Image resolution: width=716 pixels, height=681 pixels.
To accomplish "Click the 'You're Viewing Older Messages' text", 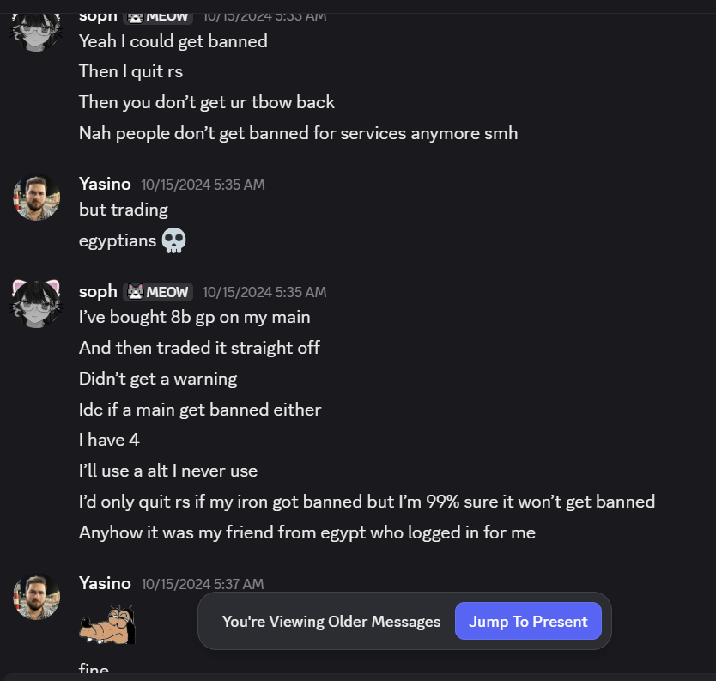I will (331, 621).
